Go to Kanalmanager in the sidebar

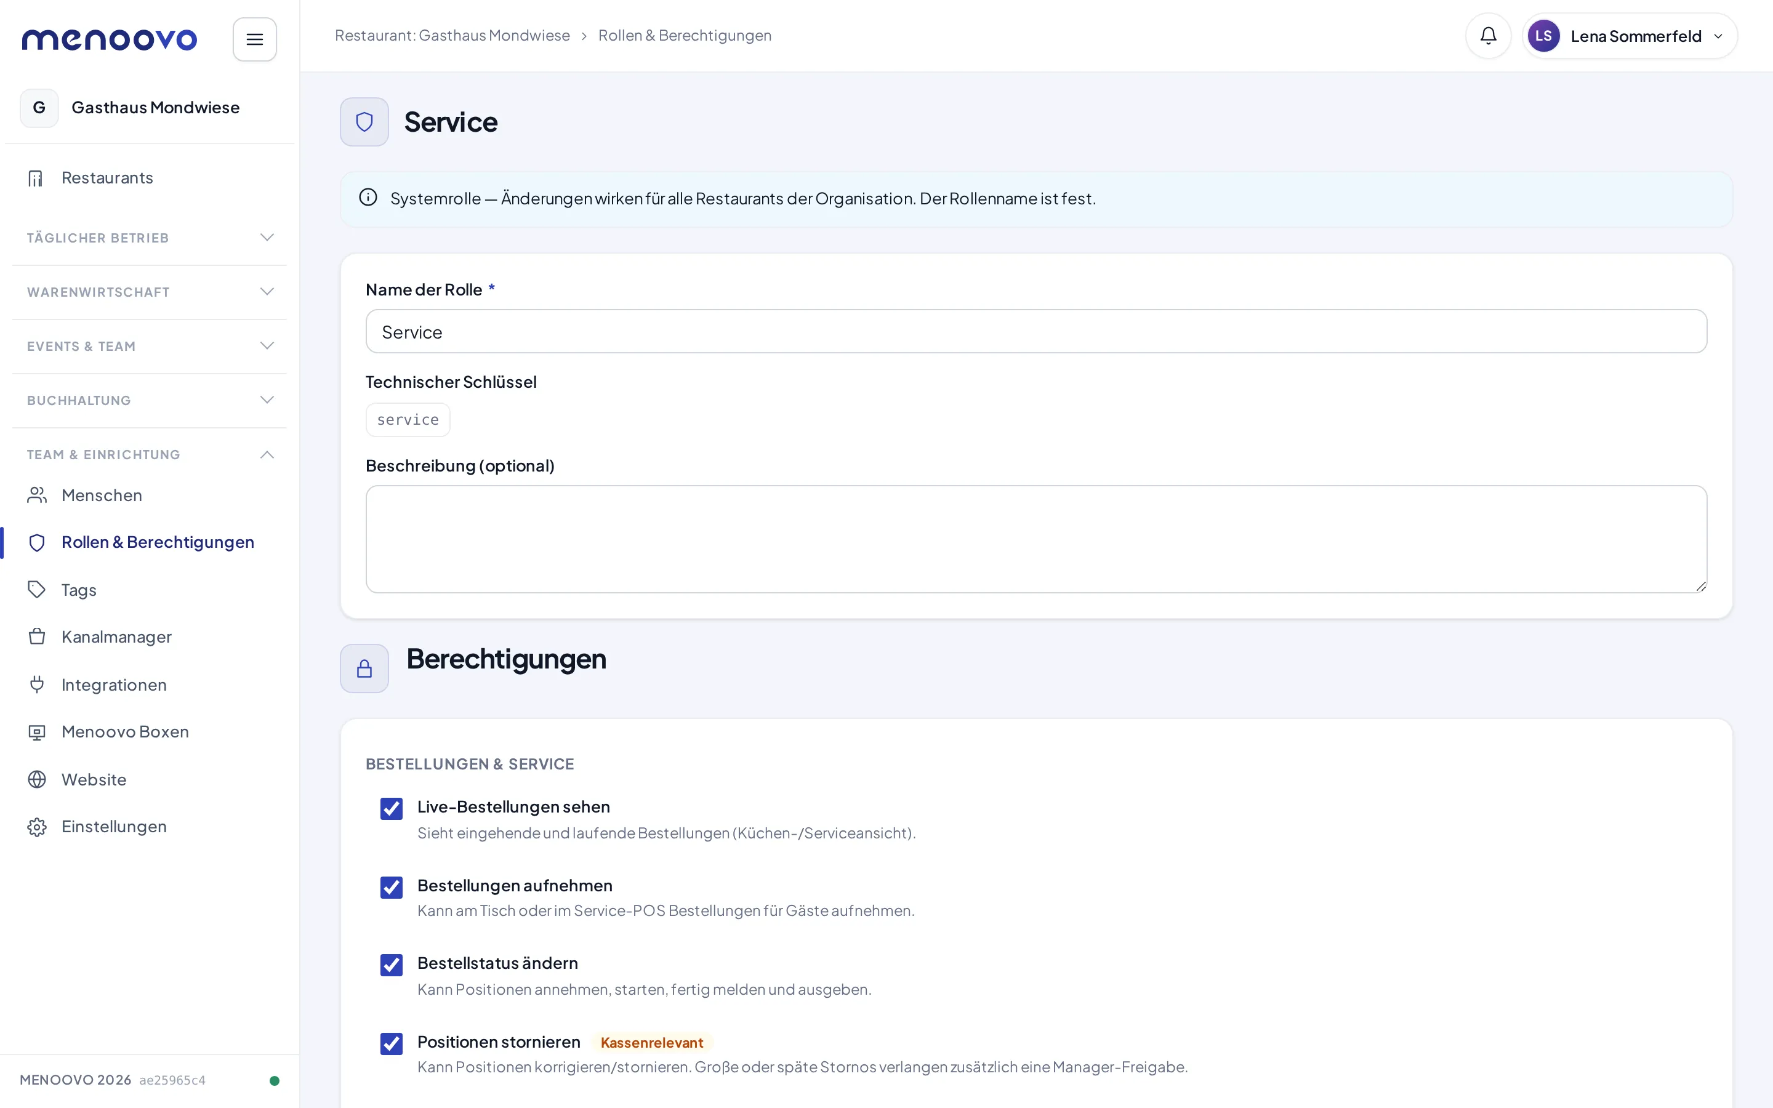[150, 637]
